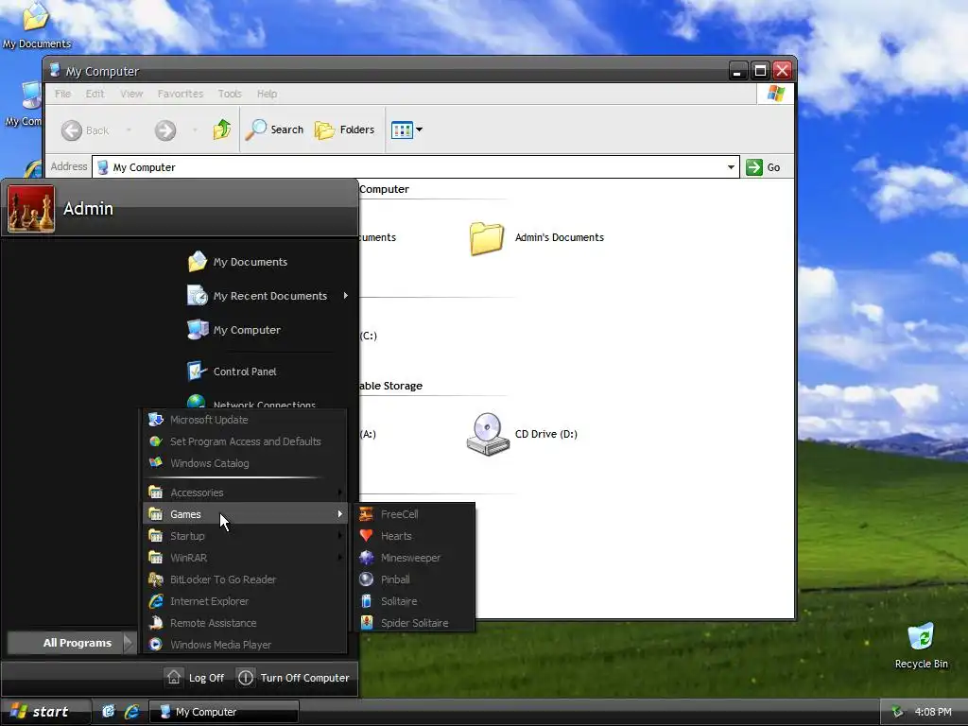Open the Favorites menu
Screen dimensions: 968x726
[x=181, y=94]
